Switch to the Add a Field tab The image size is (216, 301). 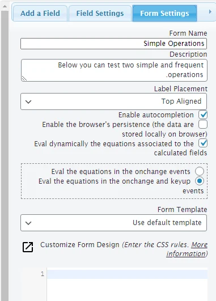(x=40, y=13)
